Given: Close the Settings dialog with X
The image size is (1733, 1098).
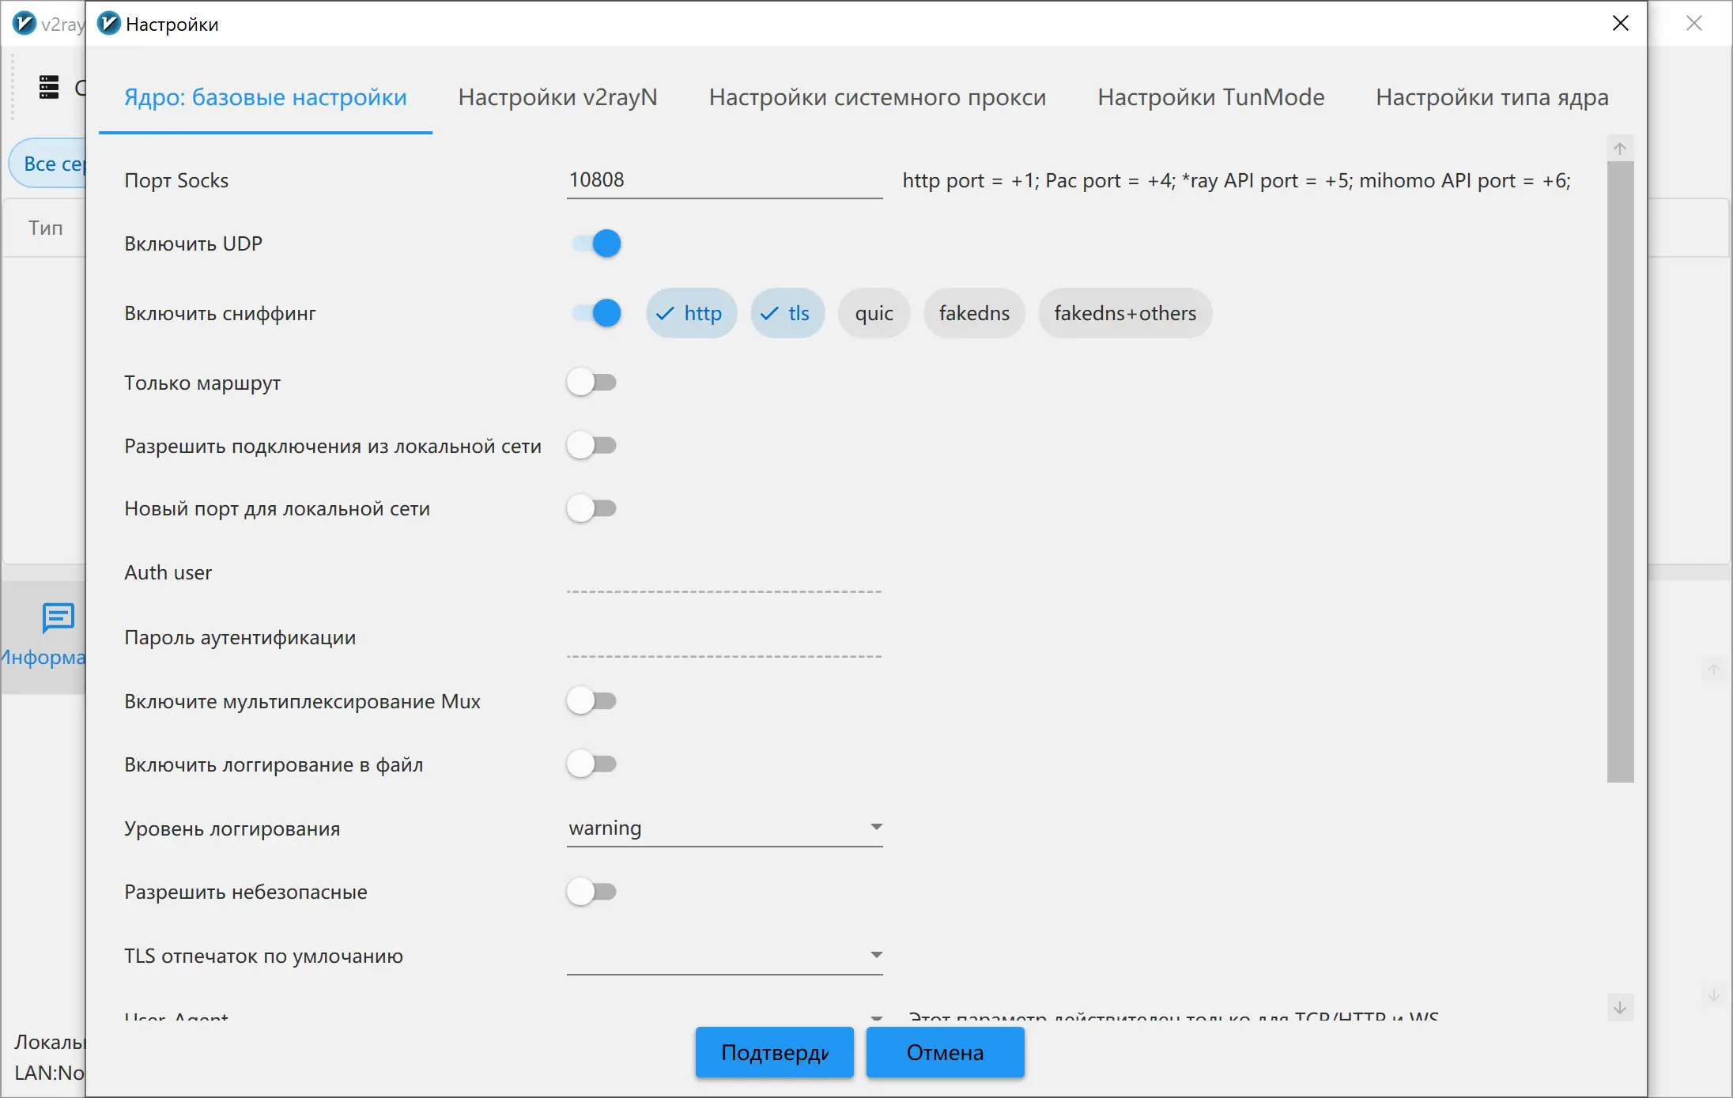Looking at the screenshot, I should click(x=1620, y=24).
